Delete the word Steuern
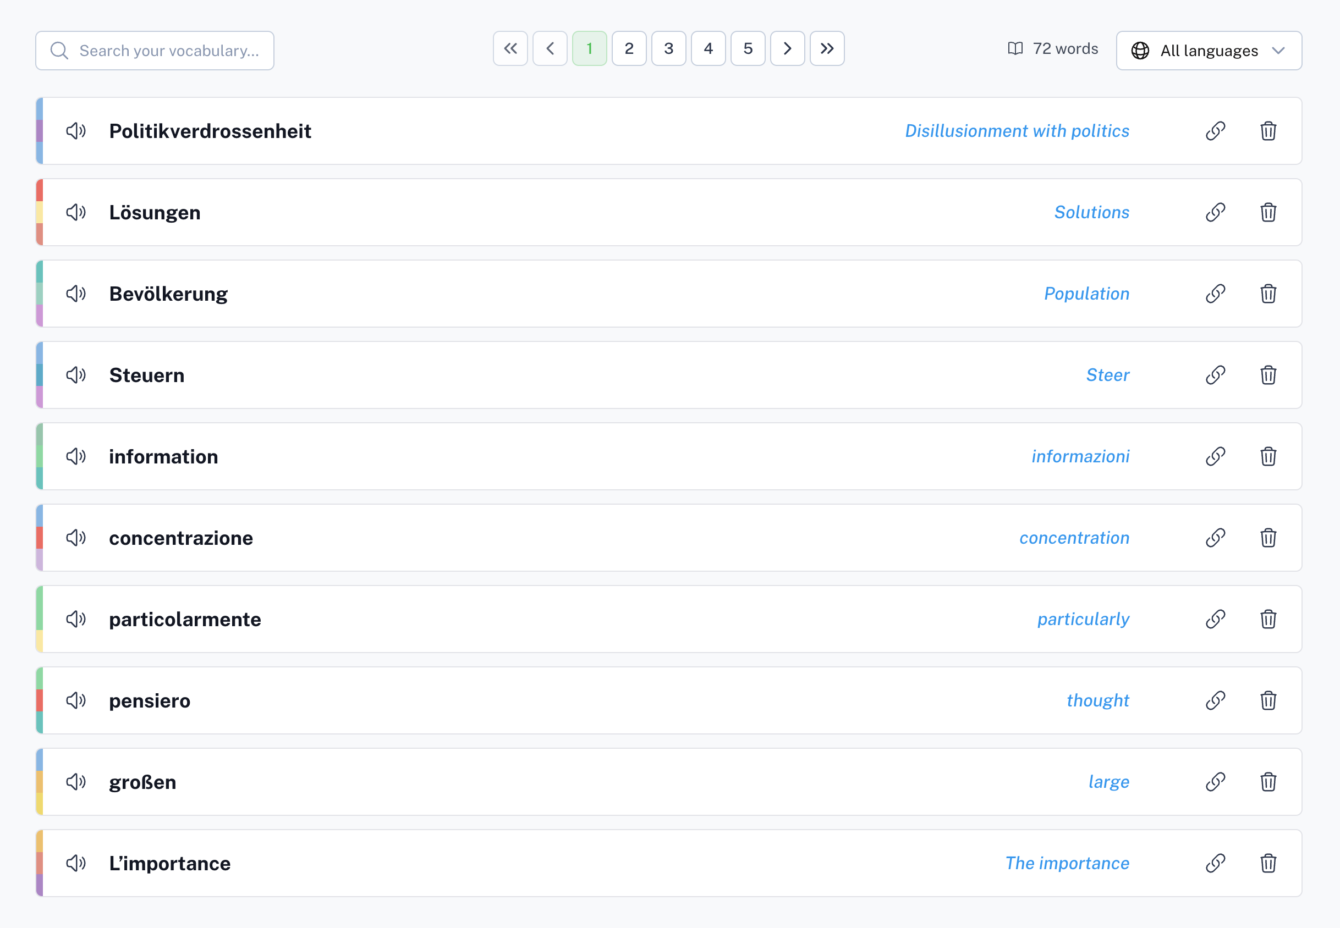Screen dimensions: 1340x928 point(1268,375)
